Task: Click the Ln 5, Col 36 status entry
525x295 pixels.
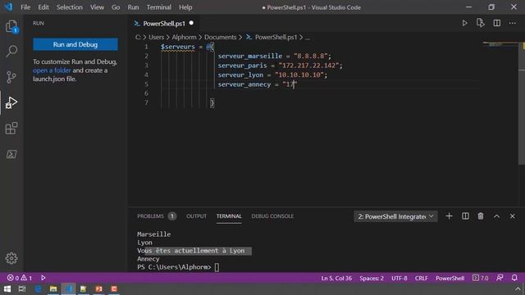Action: pos(336,278)
